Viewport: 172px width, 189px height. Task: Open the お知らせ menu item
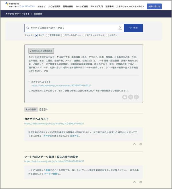coord(41,7)
